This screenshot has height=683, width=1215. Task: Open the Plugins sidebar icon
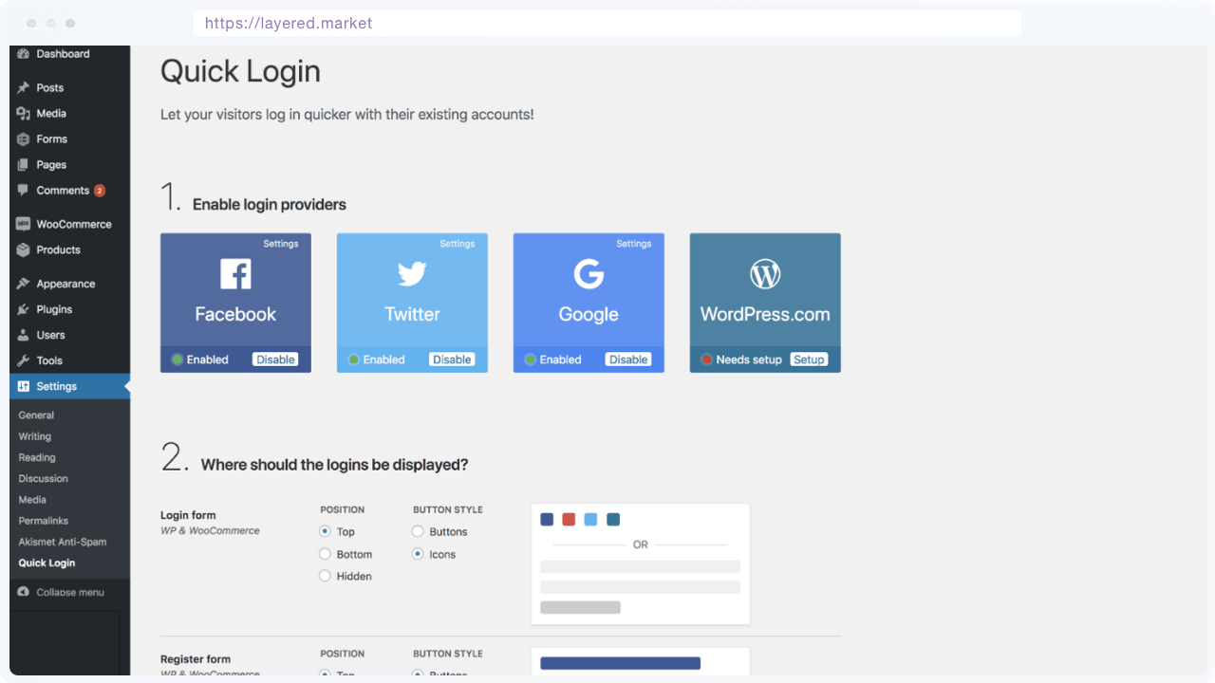(25, 308)
